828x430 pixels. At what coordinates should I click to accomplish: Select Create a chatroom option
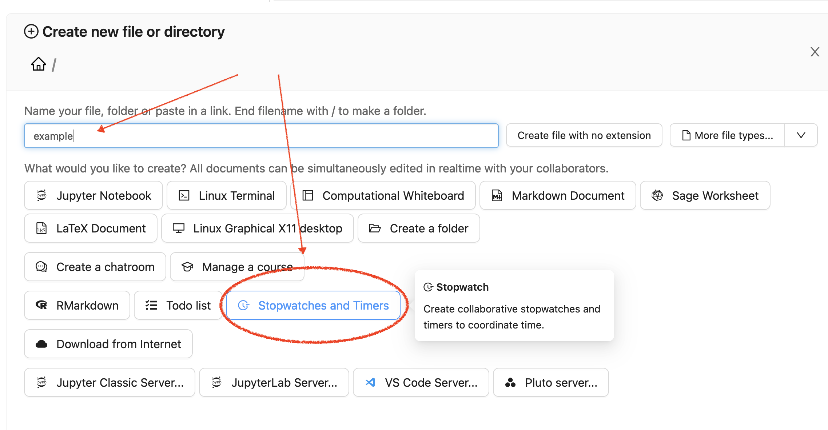click(x=95, y=267)
